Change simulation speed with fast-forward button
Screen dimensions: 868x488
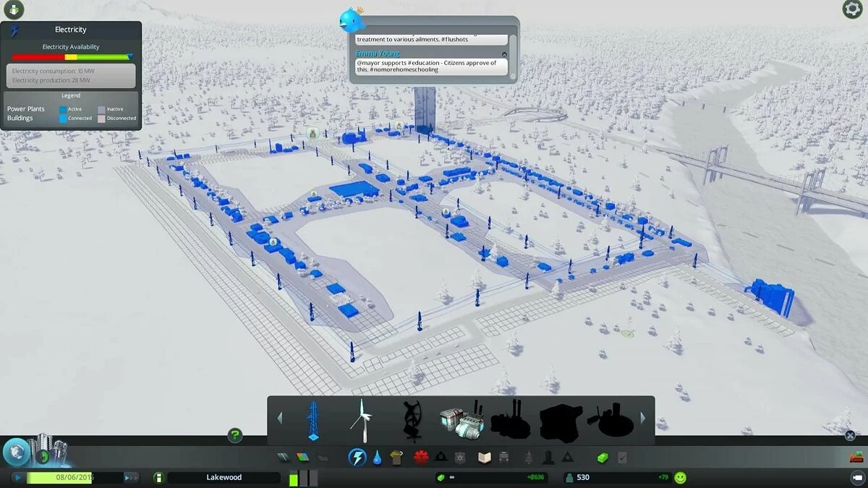[x=131, y=477]
